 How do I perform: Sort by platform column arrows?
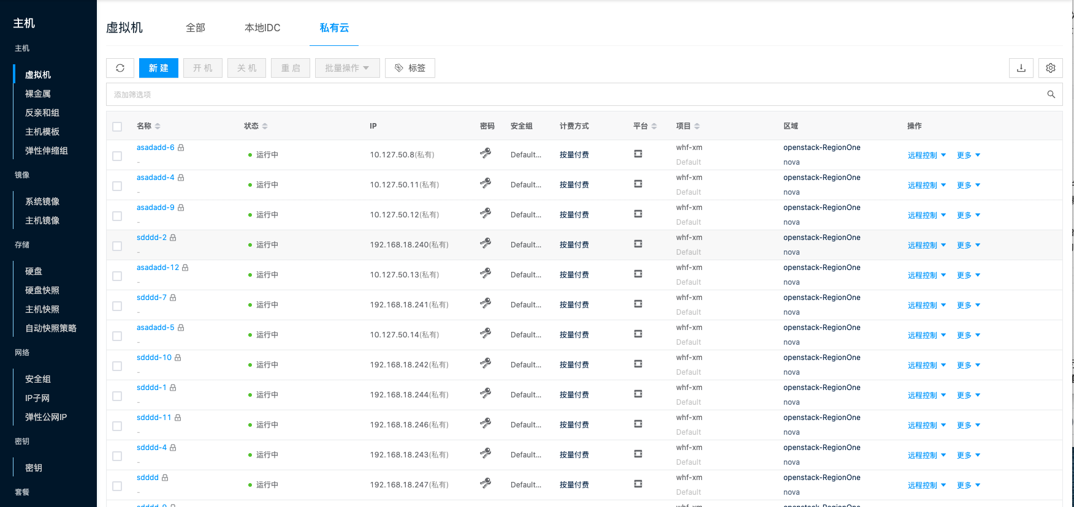point(654,126)
